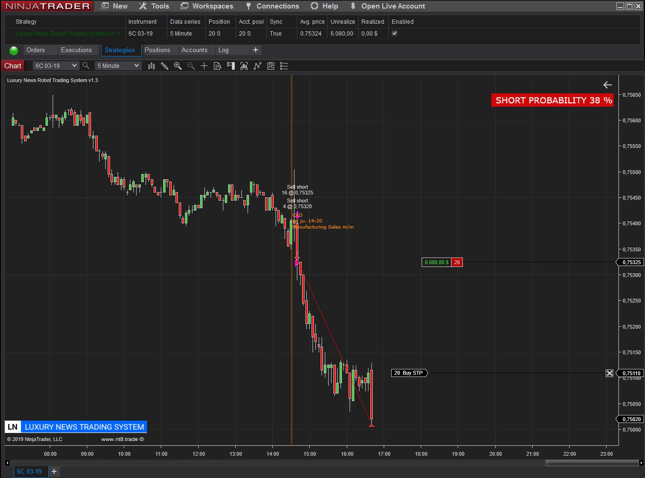Switch to the Positions tab
Screen dimensions: 645x478
(157, 50)
